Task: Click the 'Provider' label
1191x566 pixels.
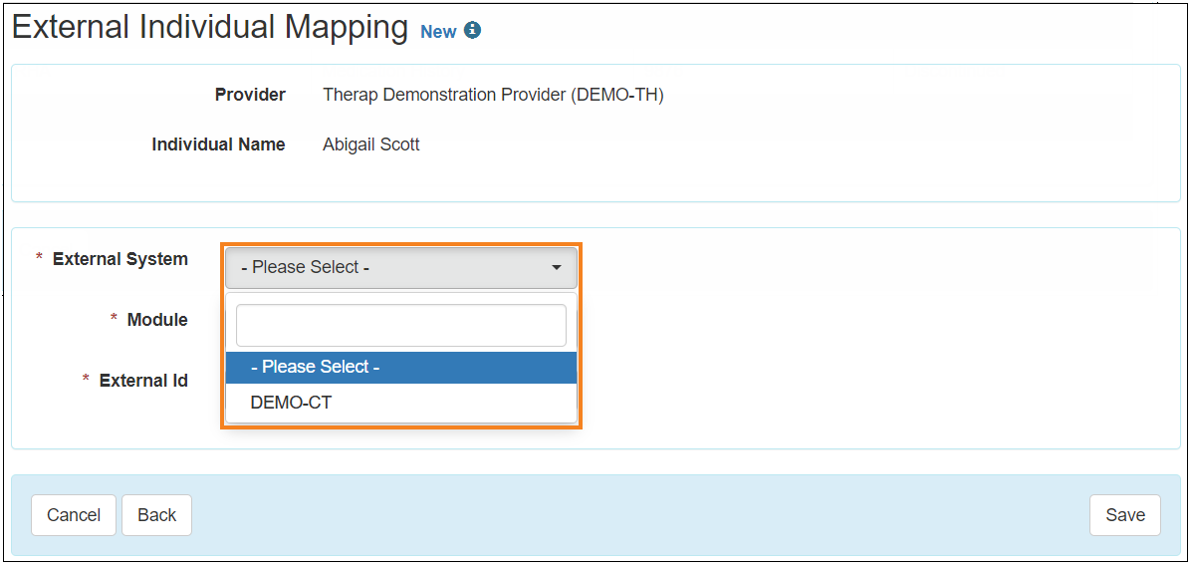Action: click(250, 95)
